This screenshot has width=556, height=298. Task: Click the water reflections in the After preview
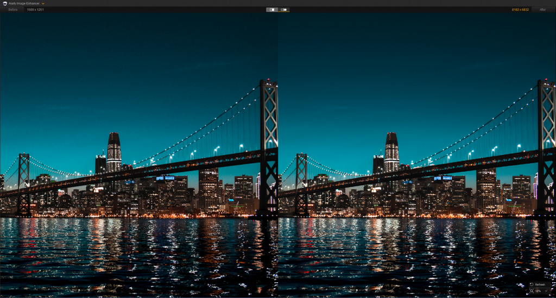[x=413, y=255]
